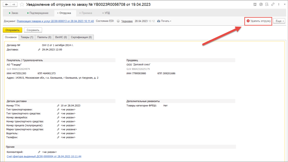Add document to favorites with star icon
288x162 pixels.
point(22,4)
